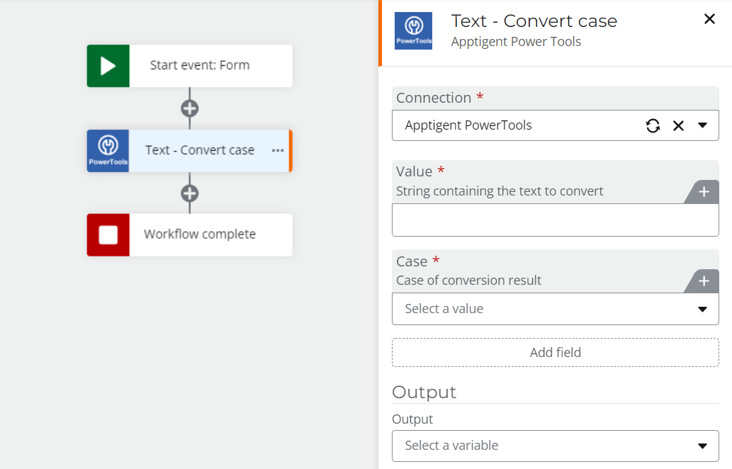732x469 pixels.
Task: Select the Text - Convert case node label
Action: click(198, 150)
